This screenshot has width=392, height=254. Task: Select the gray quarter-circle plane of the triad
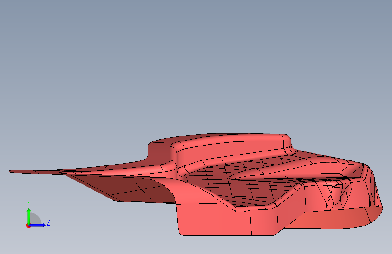click(35, 218)
